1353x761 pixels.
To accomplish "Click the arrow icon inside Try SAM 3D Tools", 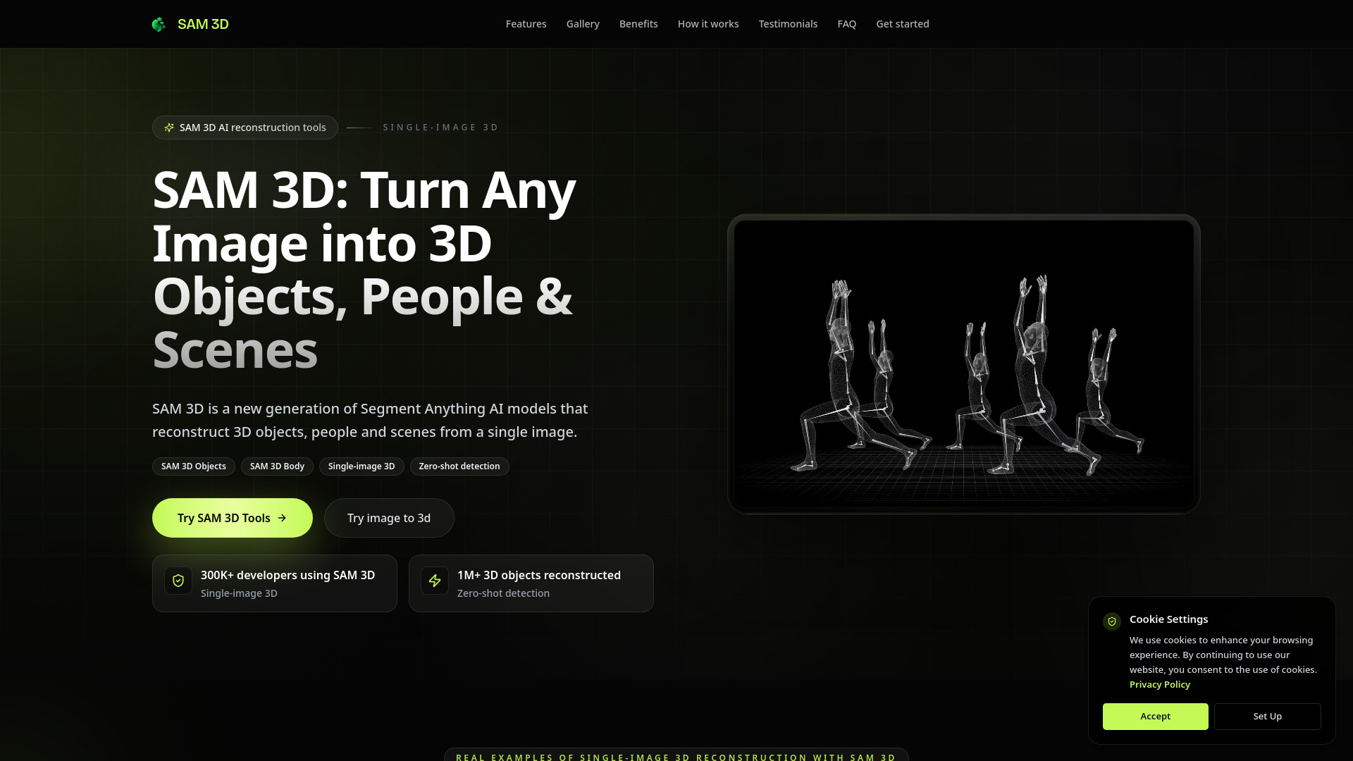I will tap(282, 518).
